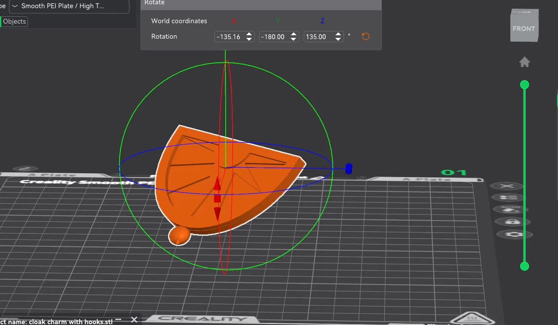The image size is (558, 325).
Task: Click the top handle of layer slider
Action: pyautogui.click(x=524, y=85)
